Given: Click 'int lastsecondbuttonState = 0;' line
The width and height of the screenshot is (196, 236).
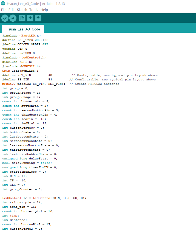Looking at the screenshot, I should tap(31, 145).
